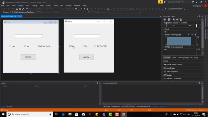Click the pin icon on Form1.cs [Design] tab
208x117 pixels.
pyautogui.click(x=18, y=16)
